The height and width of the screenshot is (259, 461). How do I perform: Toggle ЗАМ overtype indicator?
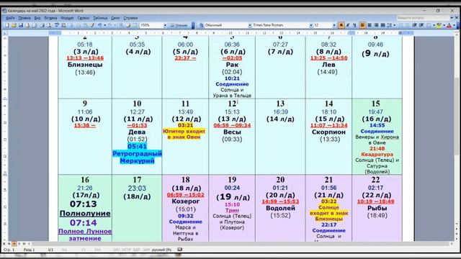point(146,250)
